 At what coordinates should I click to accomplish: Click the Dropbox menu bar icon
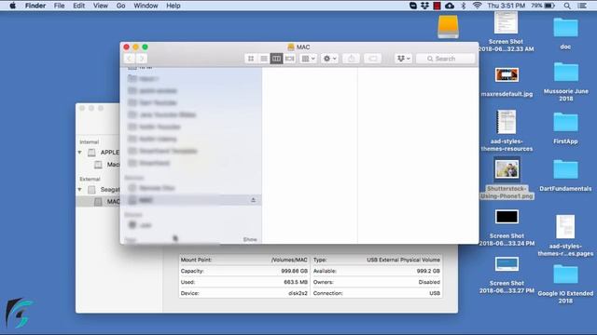click(425, 6)
